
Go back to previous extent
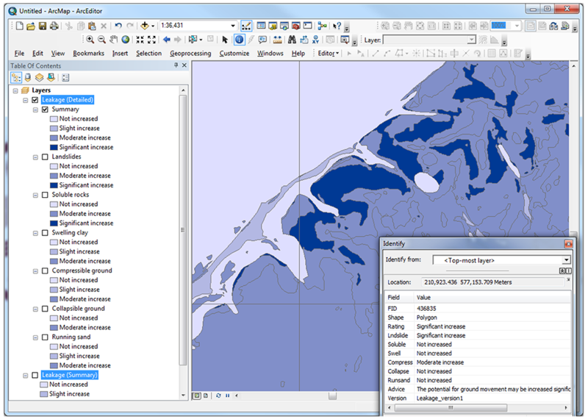click(x=167, y=40)
